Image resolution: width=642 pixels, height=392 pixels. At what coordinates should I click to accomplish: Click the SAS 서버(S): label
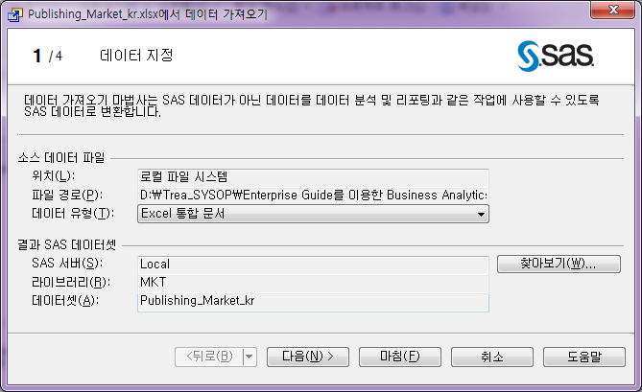pos(67,264)
